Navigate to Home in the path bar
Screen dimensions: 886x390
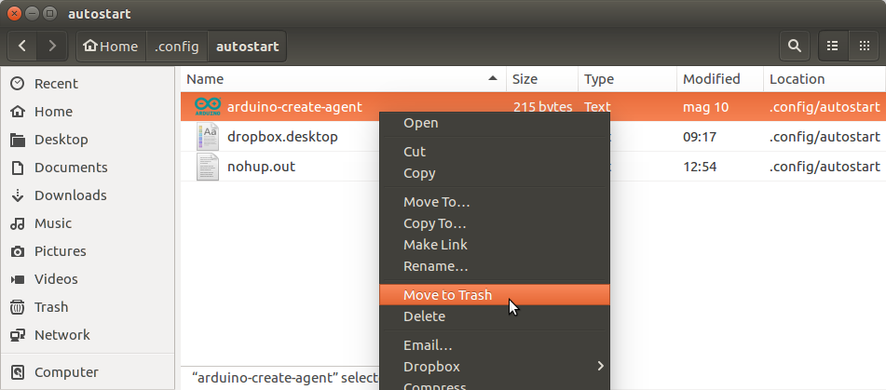(111, 46)
